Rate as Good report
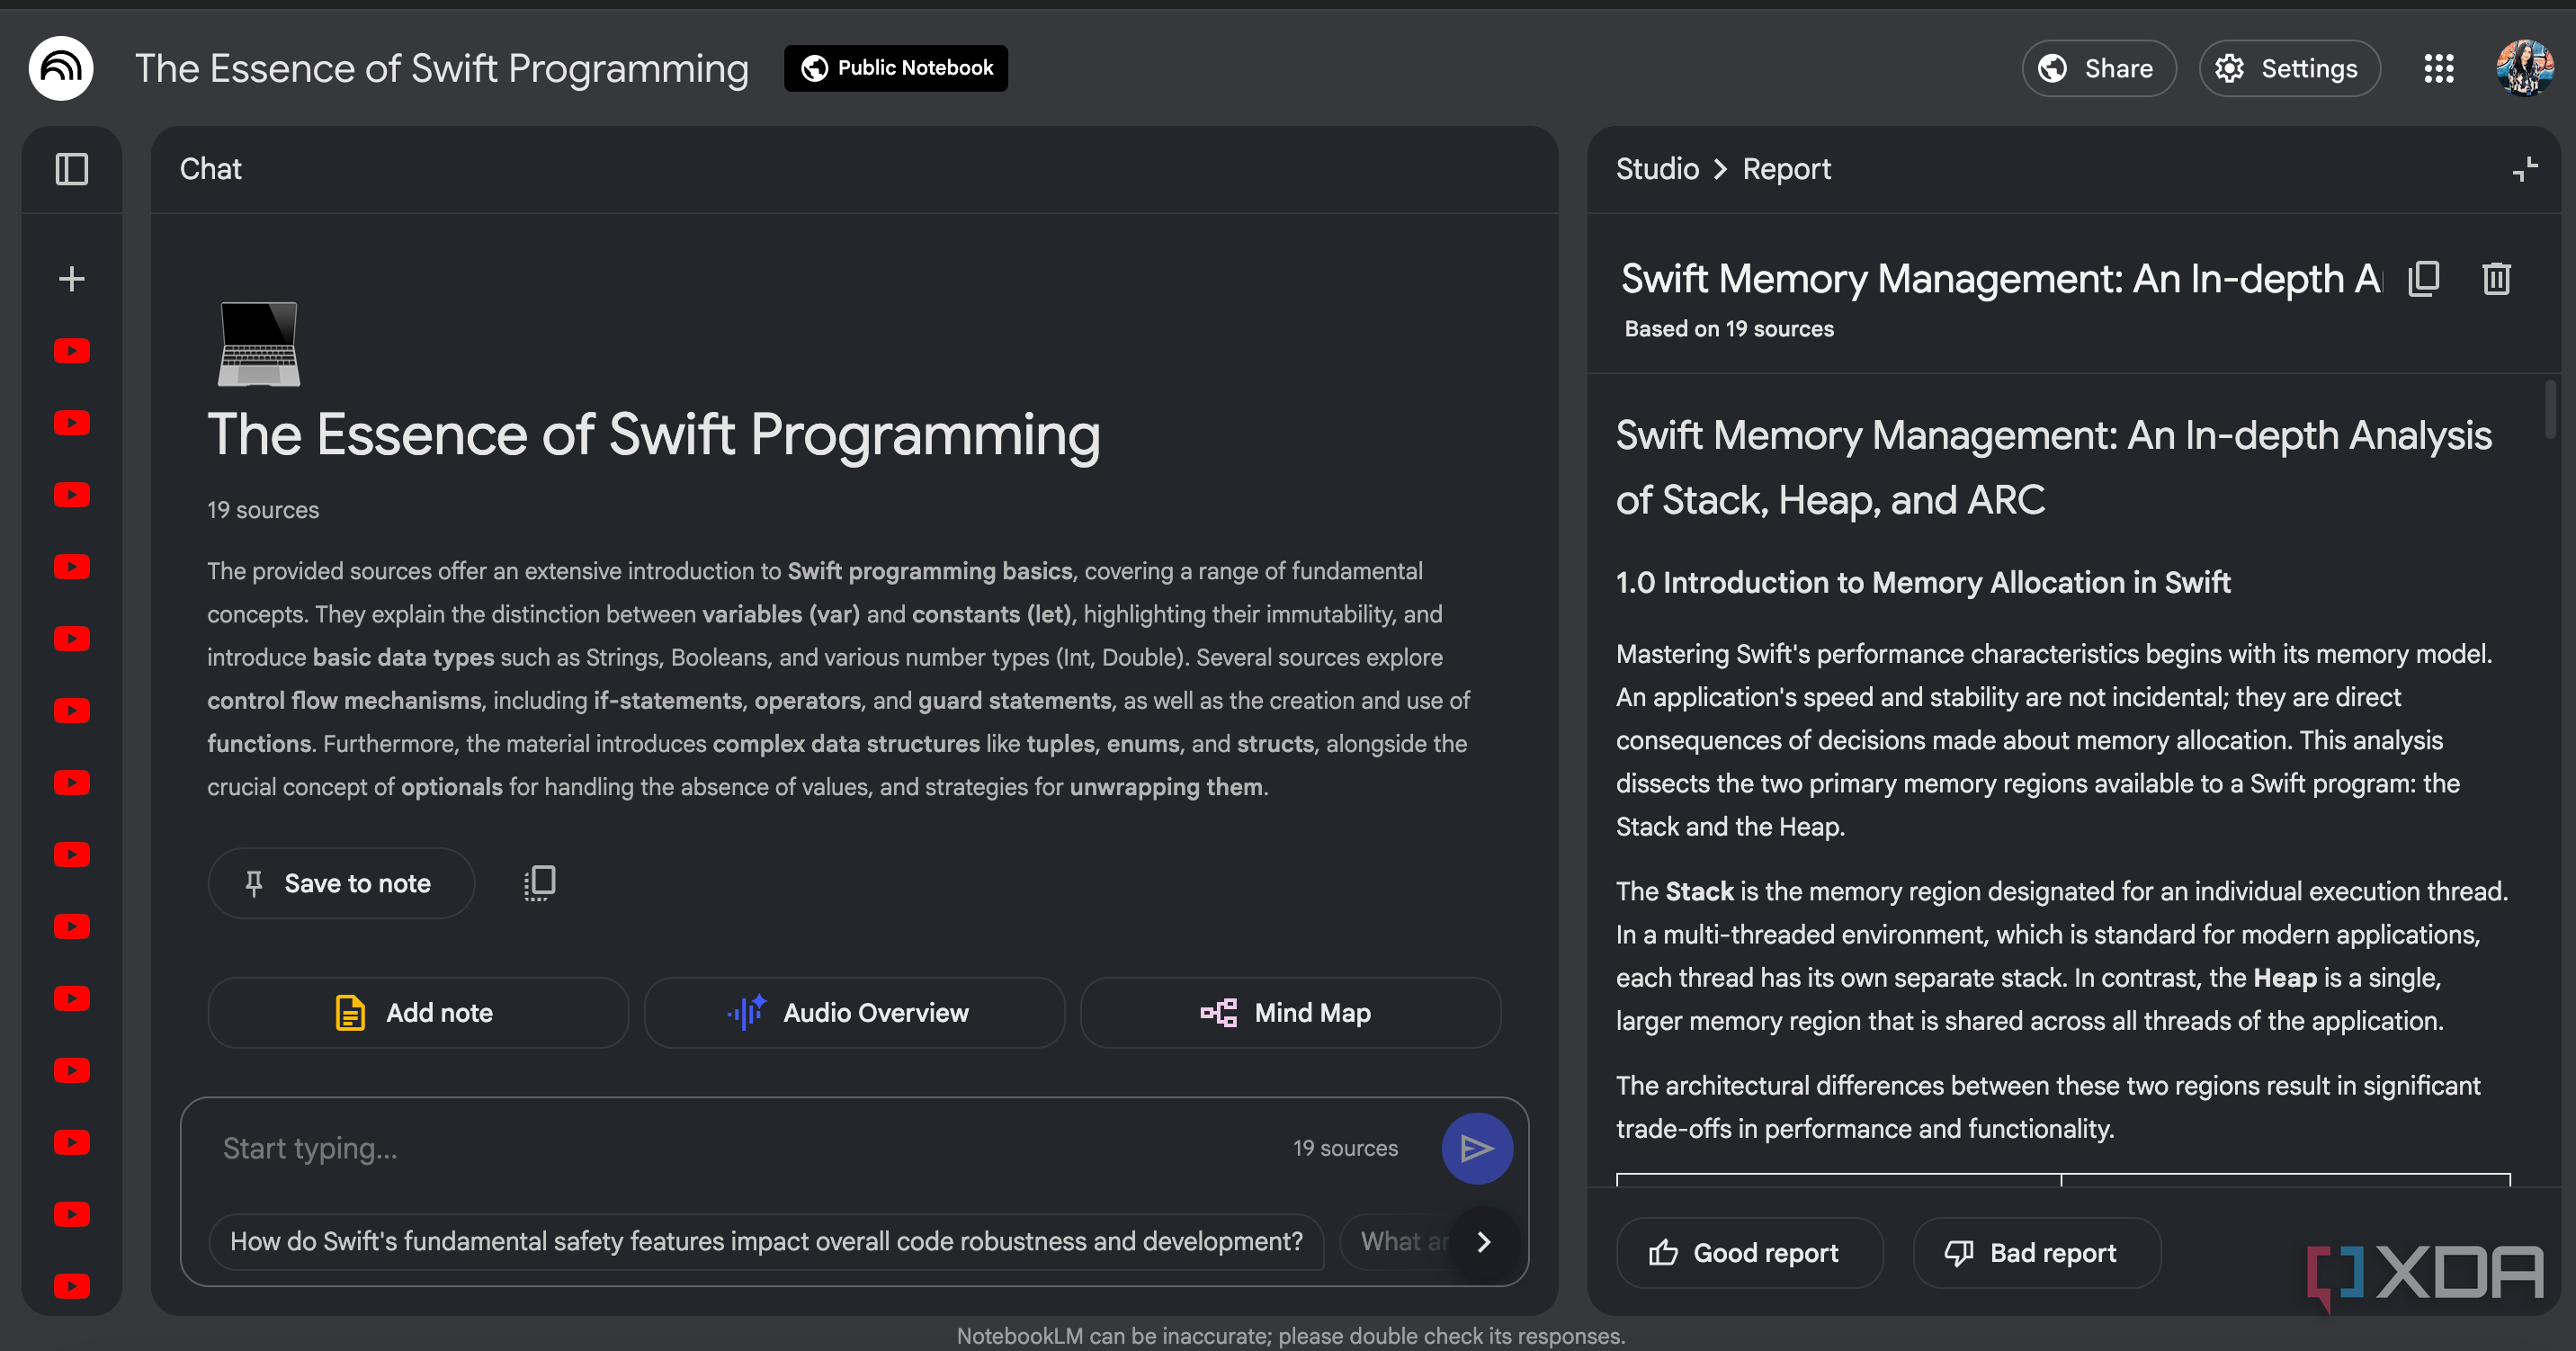The width and height of the screenshot is (2576, 1351). pos(1749,1253)
